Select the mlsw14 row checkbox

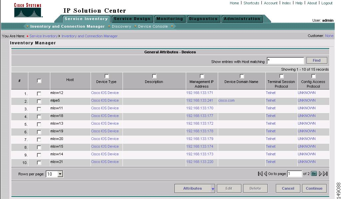click(x=39, y=155)
